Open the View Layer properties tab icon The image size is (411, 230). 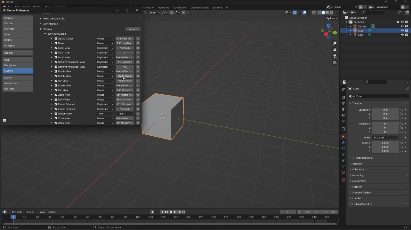343,109
